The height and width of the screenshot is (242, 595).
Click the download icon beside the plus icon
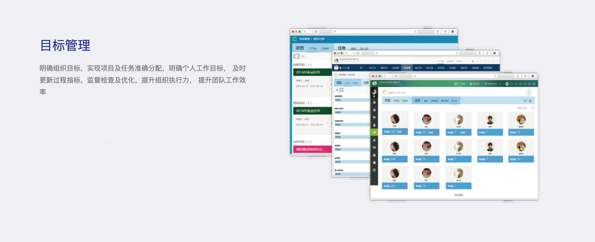click(x=530, y=101)
